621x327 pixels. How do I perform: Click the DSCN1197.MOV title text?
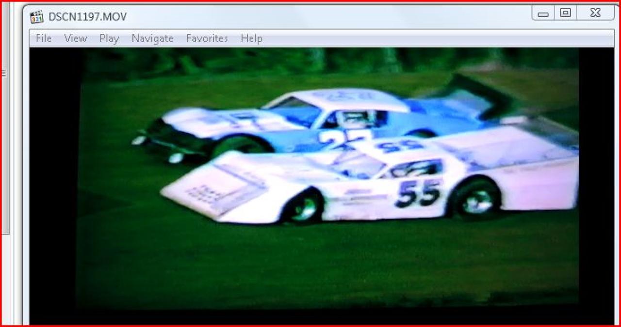tap(87, 17)
